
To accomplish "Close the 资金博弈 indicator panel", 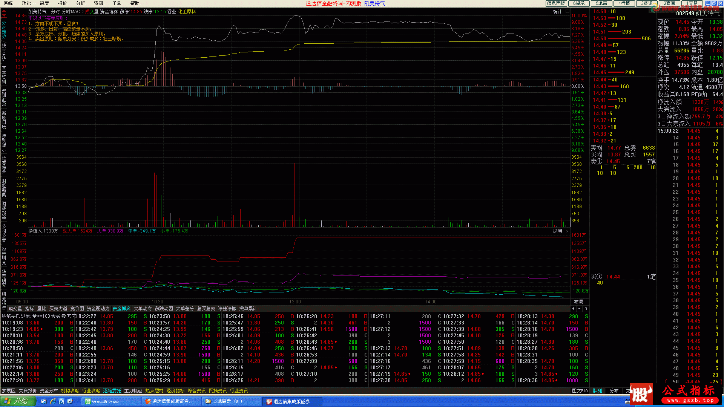I will point(567,231).
